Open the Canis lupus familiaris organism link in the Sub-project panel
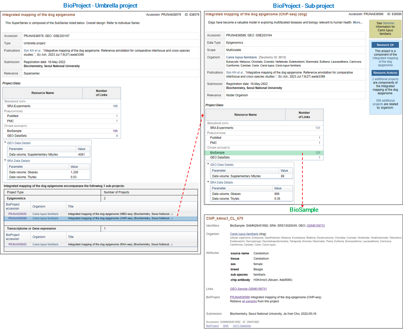Image resolution: width=403 pixels, height=331 pixels. click(x=241, y=57)
